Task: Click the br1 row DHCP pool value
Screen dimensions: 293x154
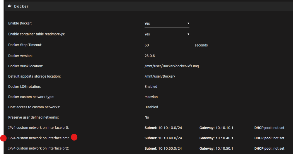Action: 279,138
